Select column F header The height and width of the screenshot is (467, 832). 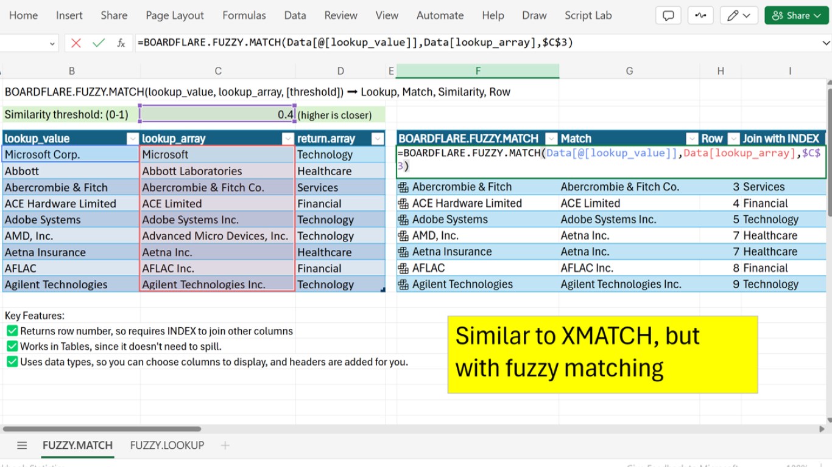pyautogui.click(x=478, y=71)
